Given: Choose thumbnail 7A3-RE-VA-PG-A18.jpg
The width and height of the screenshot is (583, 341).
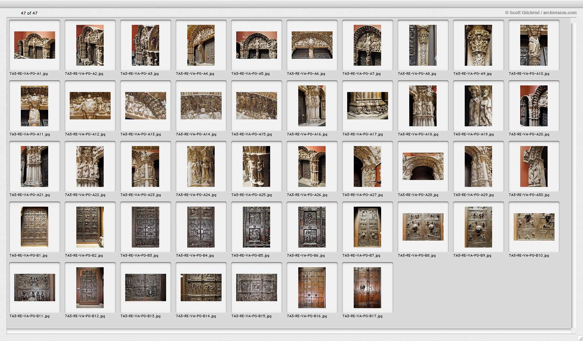Looking at the screenshot, I should (423, 106).
